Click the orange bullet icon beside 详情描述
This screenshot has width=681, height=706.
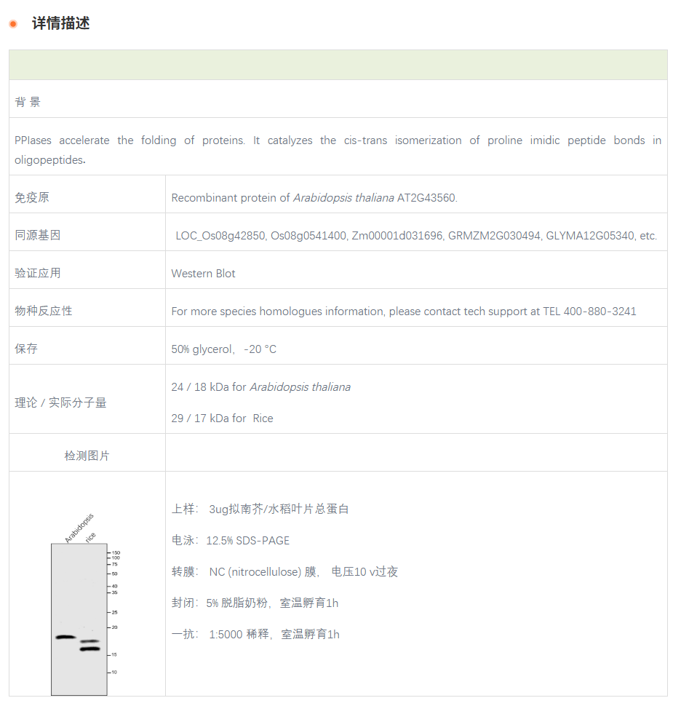[13, 23]
